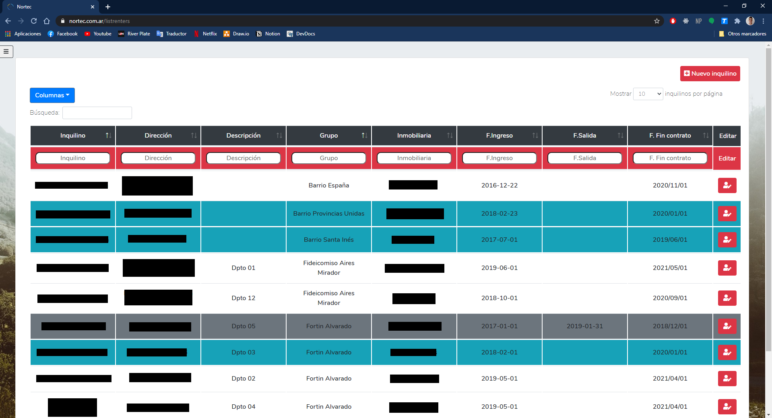Screen dimensions: 772x418
Task: Click the 2016-12-22 ingreso date
Action: pyautogui.click(x=500, y=185)
